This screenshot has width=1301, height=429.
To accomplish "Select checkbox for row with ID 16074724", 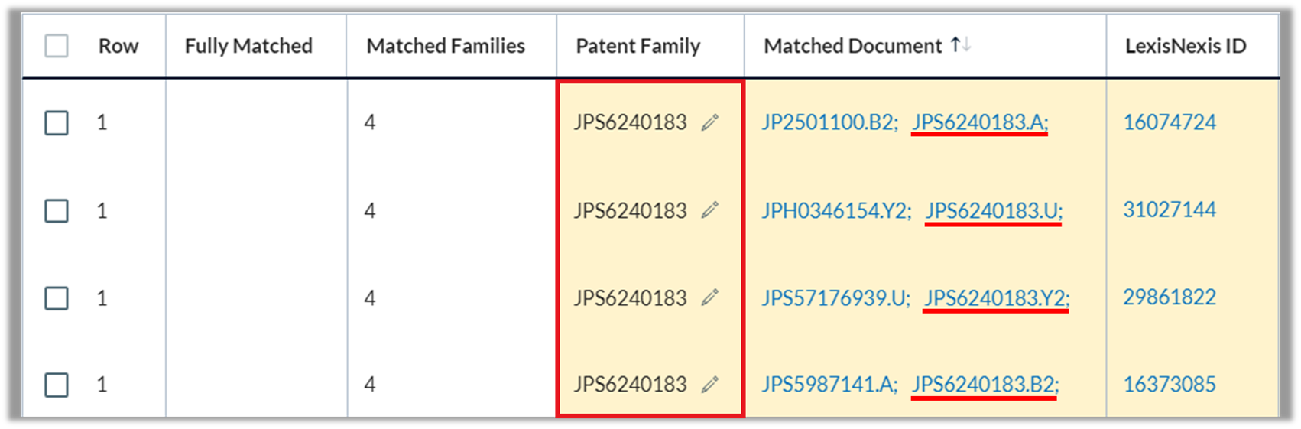I will (57, 122).
